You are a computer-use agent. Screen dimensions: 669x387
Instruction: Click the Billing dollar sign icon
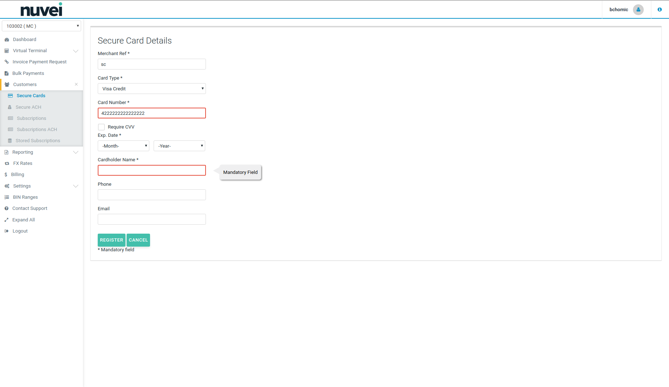pyautogui.click(x=6, y=175)
